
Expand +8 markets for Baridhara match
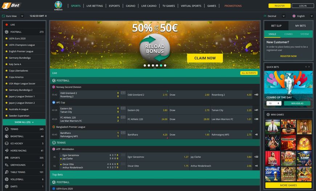pos(256,135)
